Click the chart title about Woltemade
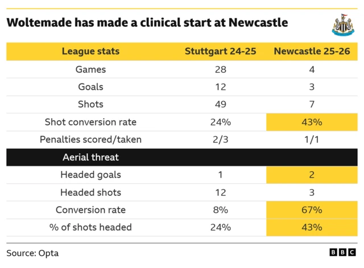Viewport: 364px width, 268px height. (147, 23)
